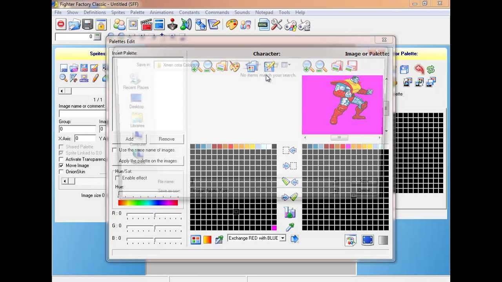Image resolution: width=502 pixels, height=282 pixels.
Task: Click the gray gradient square icon
Action: coord(383,240)
